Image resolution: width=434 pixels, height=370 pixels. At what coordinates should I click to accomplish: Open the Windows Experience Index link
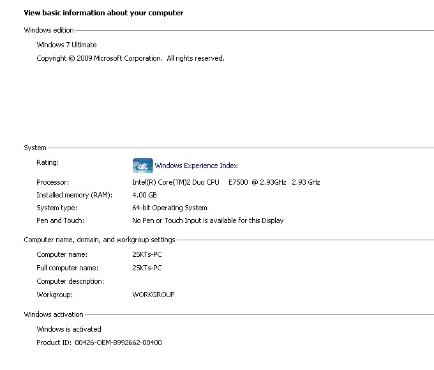196,166
